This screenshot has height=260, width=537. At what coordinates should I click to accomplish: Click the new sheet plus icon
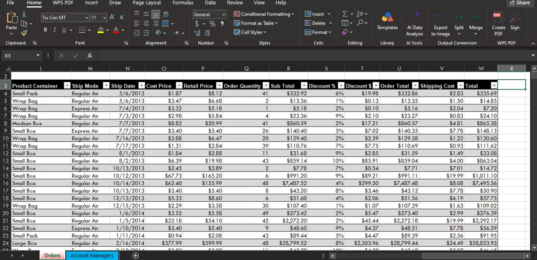tap(136, 256)
